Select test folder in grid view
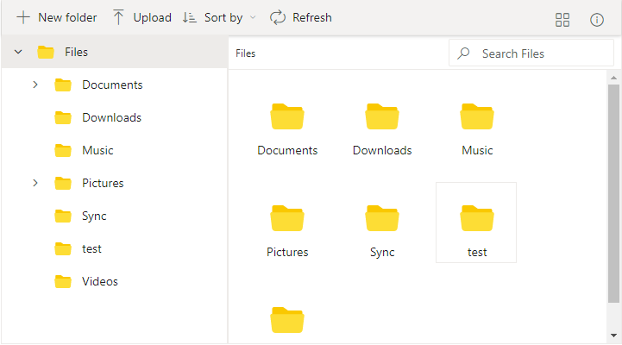This screenshot has width=622, height=345. click(476, 223)
